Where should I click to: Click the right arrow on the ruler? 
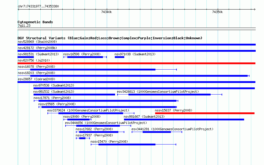click(255, 10)
